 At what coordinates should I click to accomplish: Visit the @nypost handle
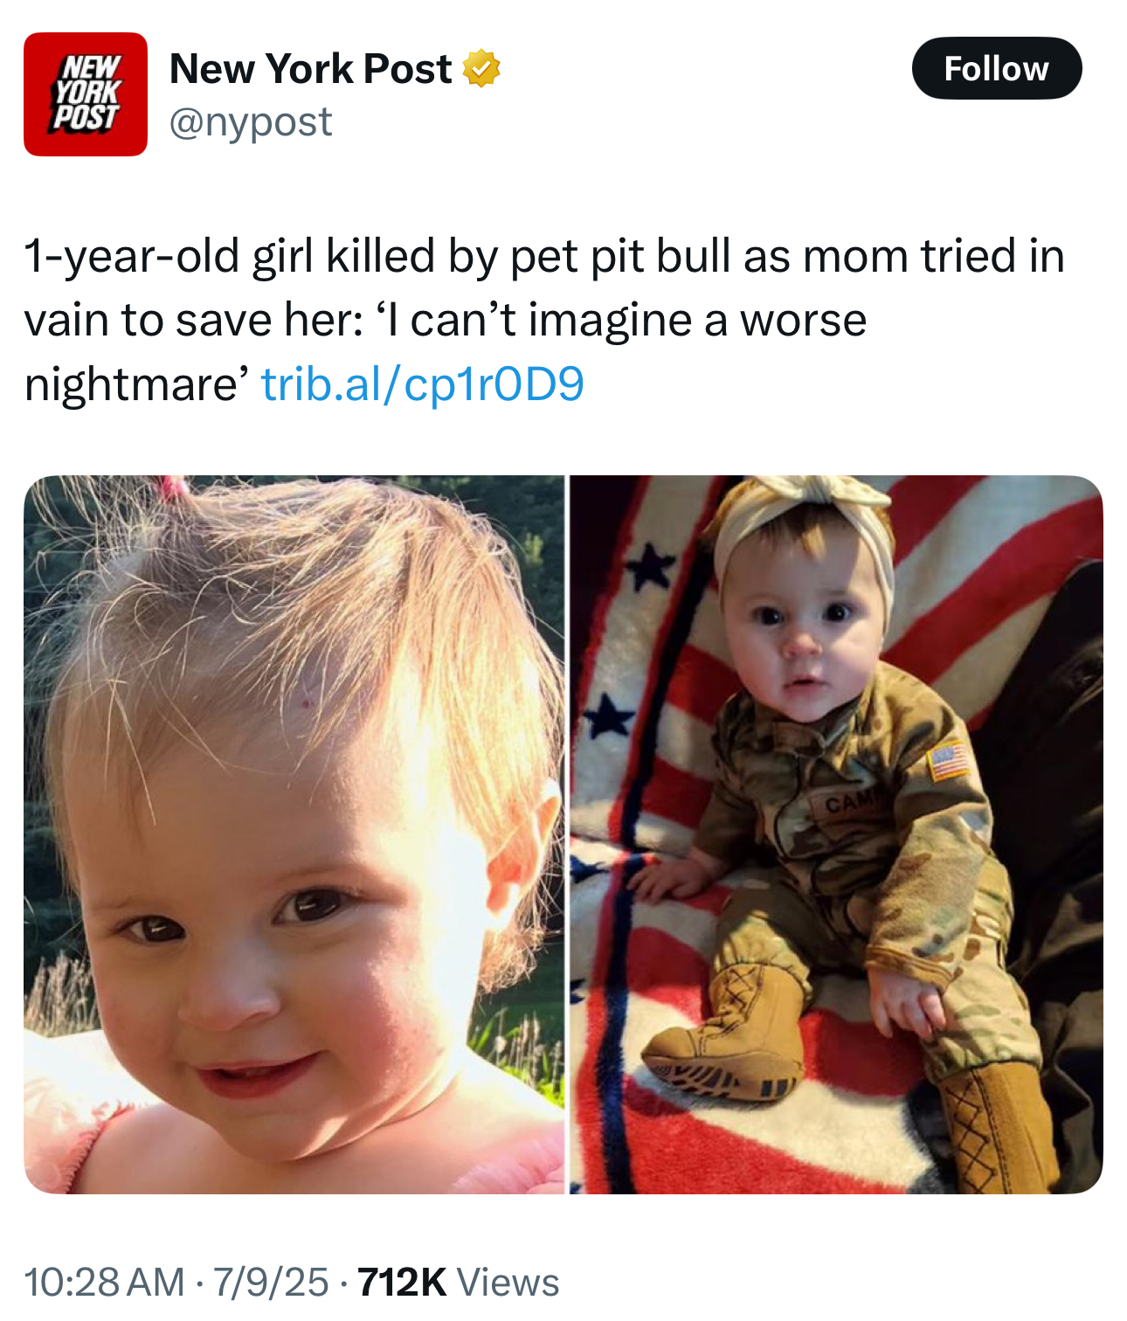tap(251, 122)
